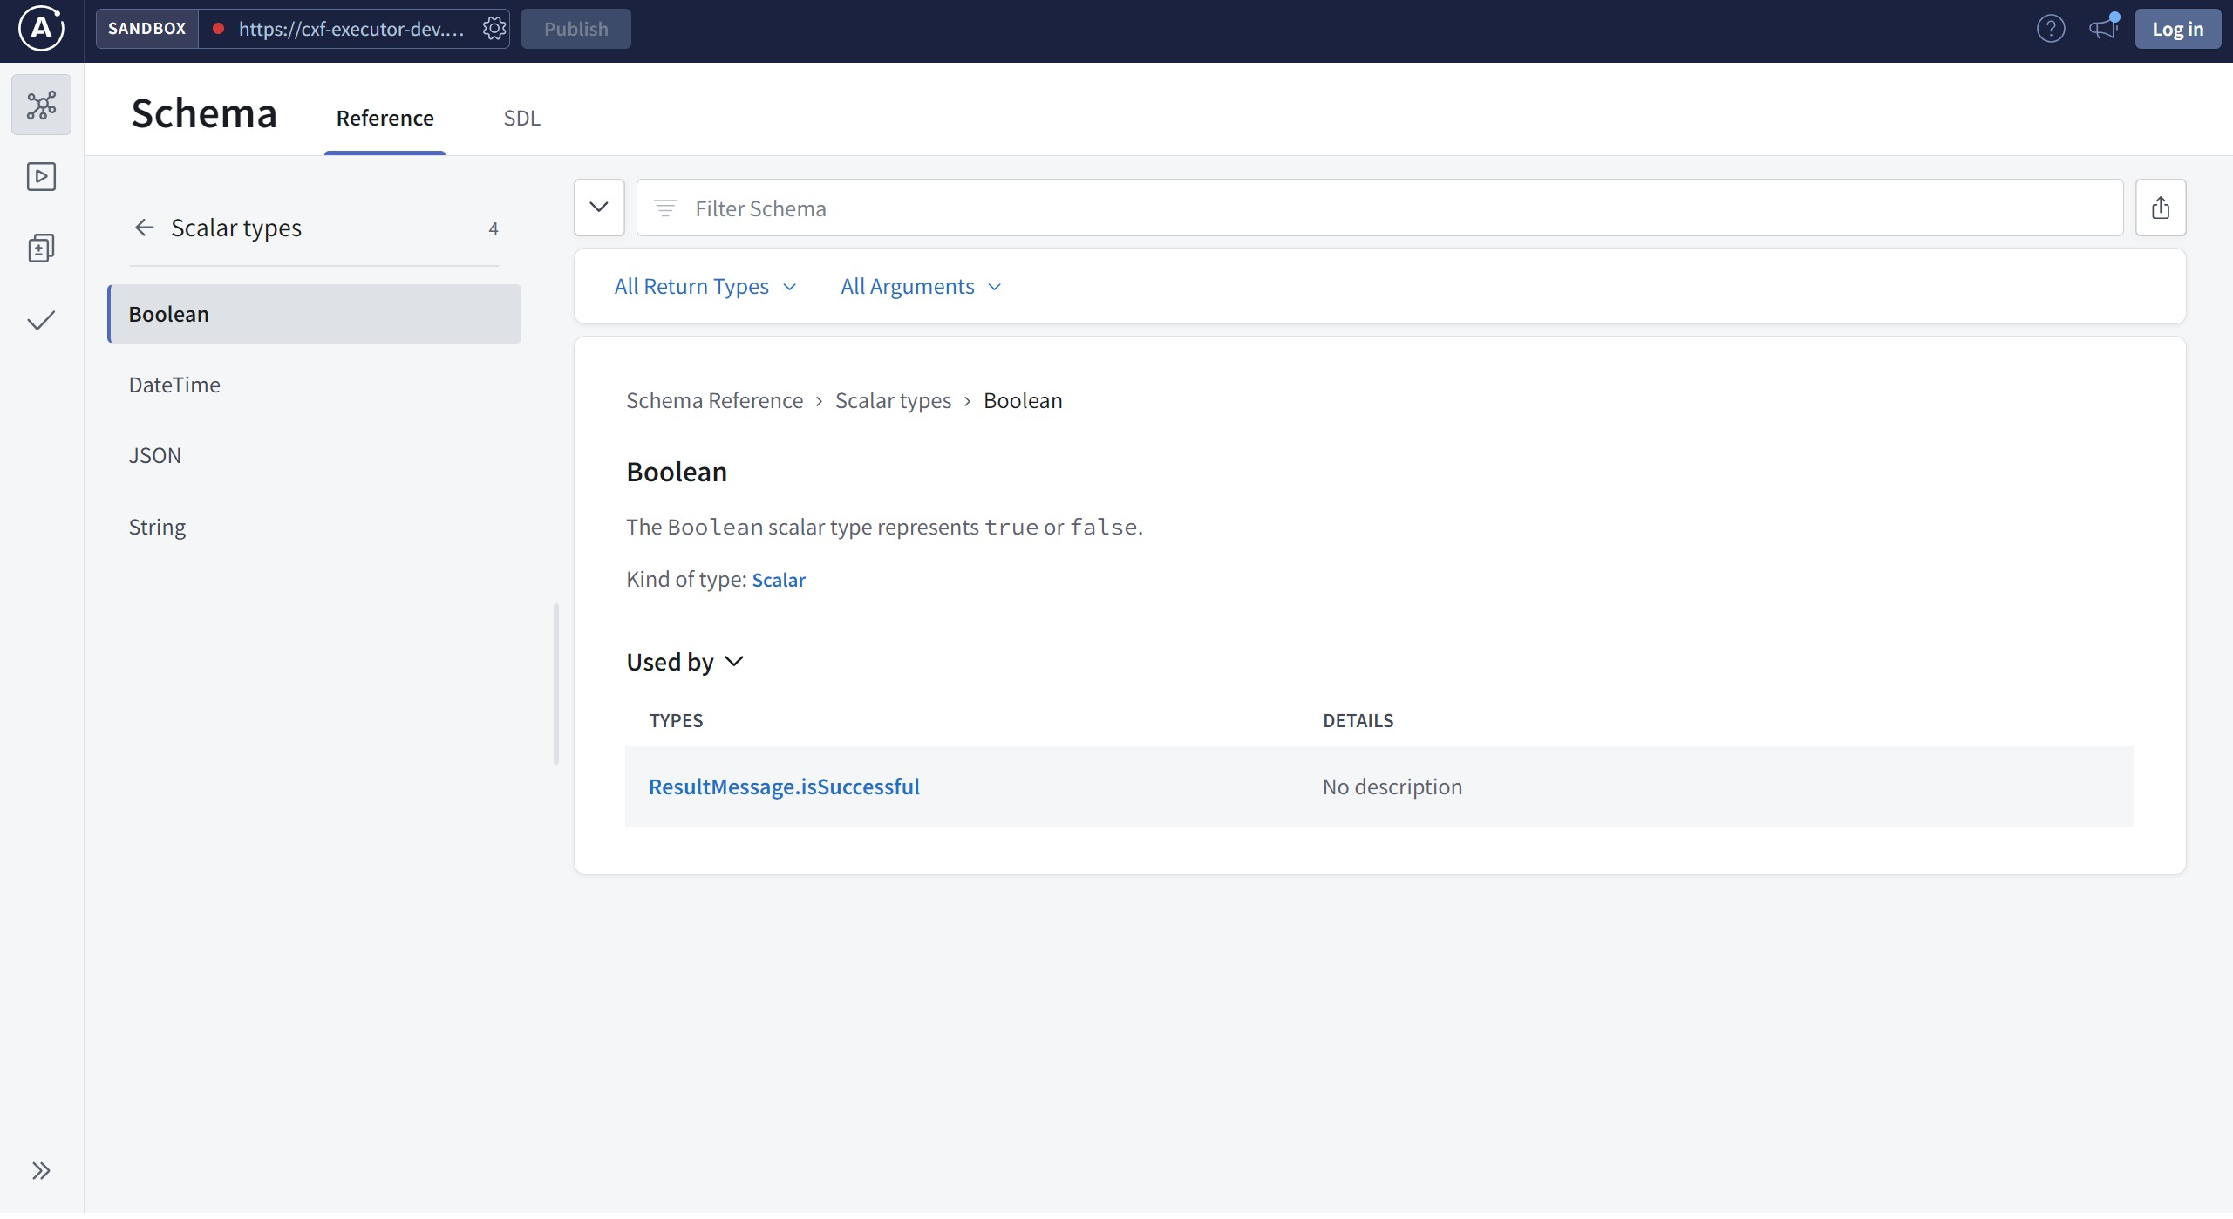Open the Checks checkmark sidebar icon
Screen dimensions: 2233x1219
[x=41, y=321]
